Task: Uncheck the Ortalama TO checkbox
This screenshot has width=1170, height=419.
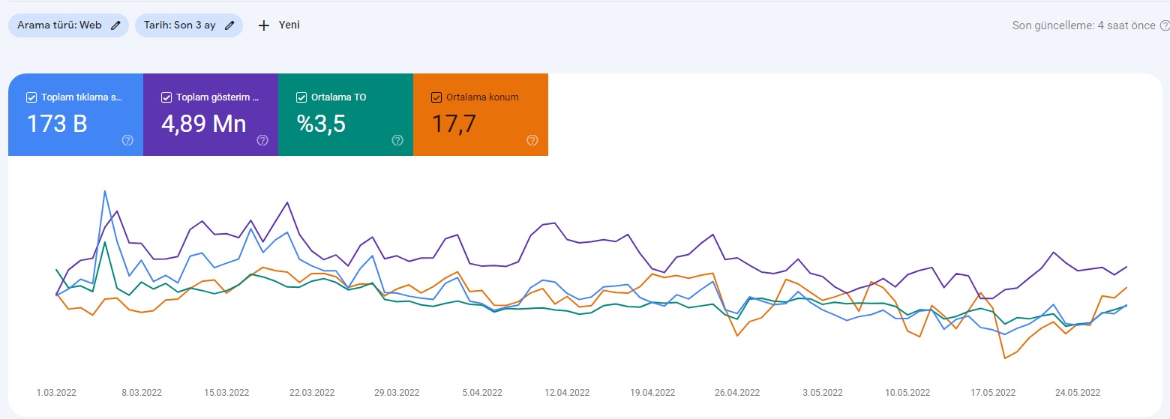Action: (x=301, y=97)
